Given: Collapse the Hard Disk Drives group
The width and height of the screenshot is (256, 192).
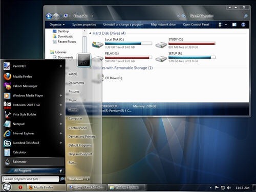Looking at the screenshot, I should (90, 33).
